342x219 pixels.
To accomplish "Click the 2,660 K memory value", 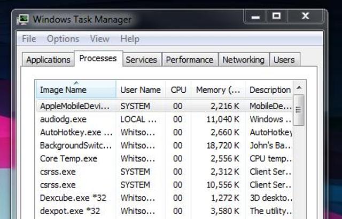I will 225,132.
